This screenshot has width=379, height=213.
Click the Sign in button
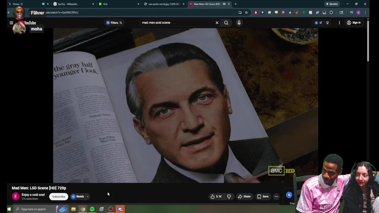354,23
